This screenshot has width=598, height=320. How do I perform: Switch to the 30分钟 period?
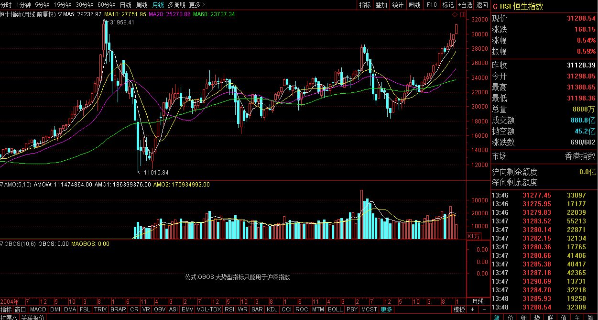85,4
